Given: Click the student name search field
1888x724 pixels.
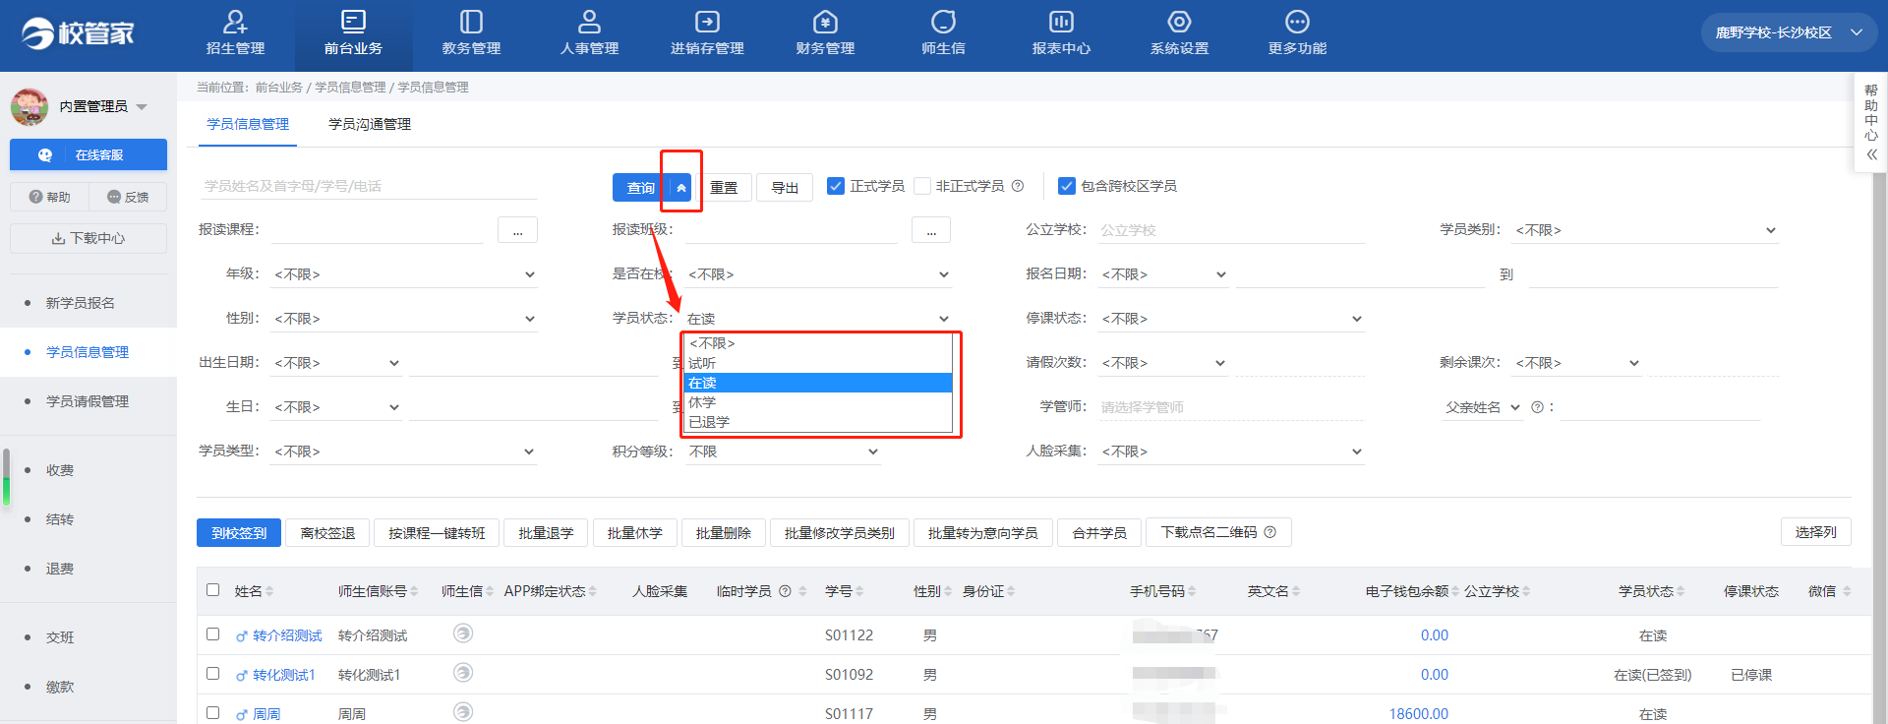Looking at the screenshot, I should click(368, 186).
